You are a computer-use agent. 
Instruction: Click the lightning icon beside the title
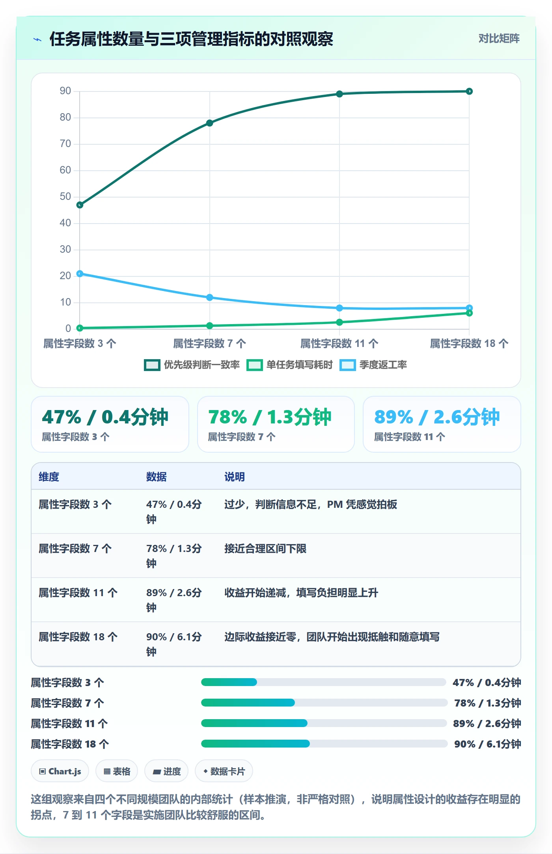tap(37, 39)
